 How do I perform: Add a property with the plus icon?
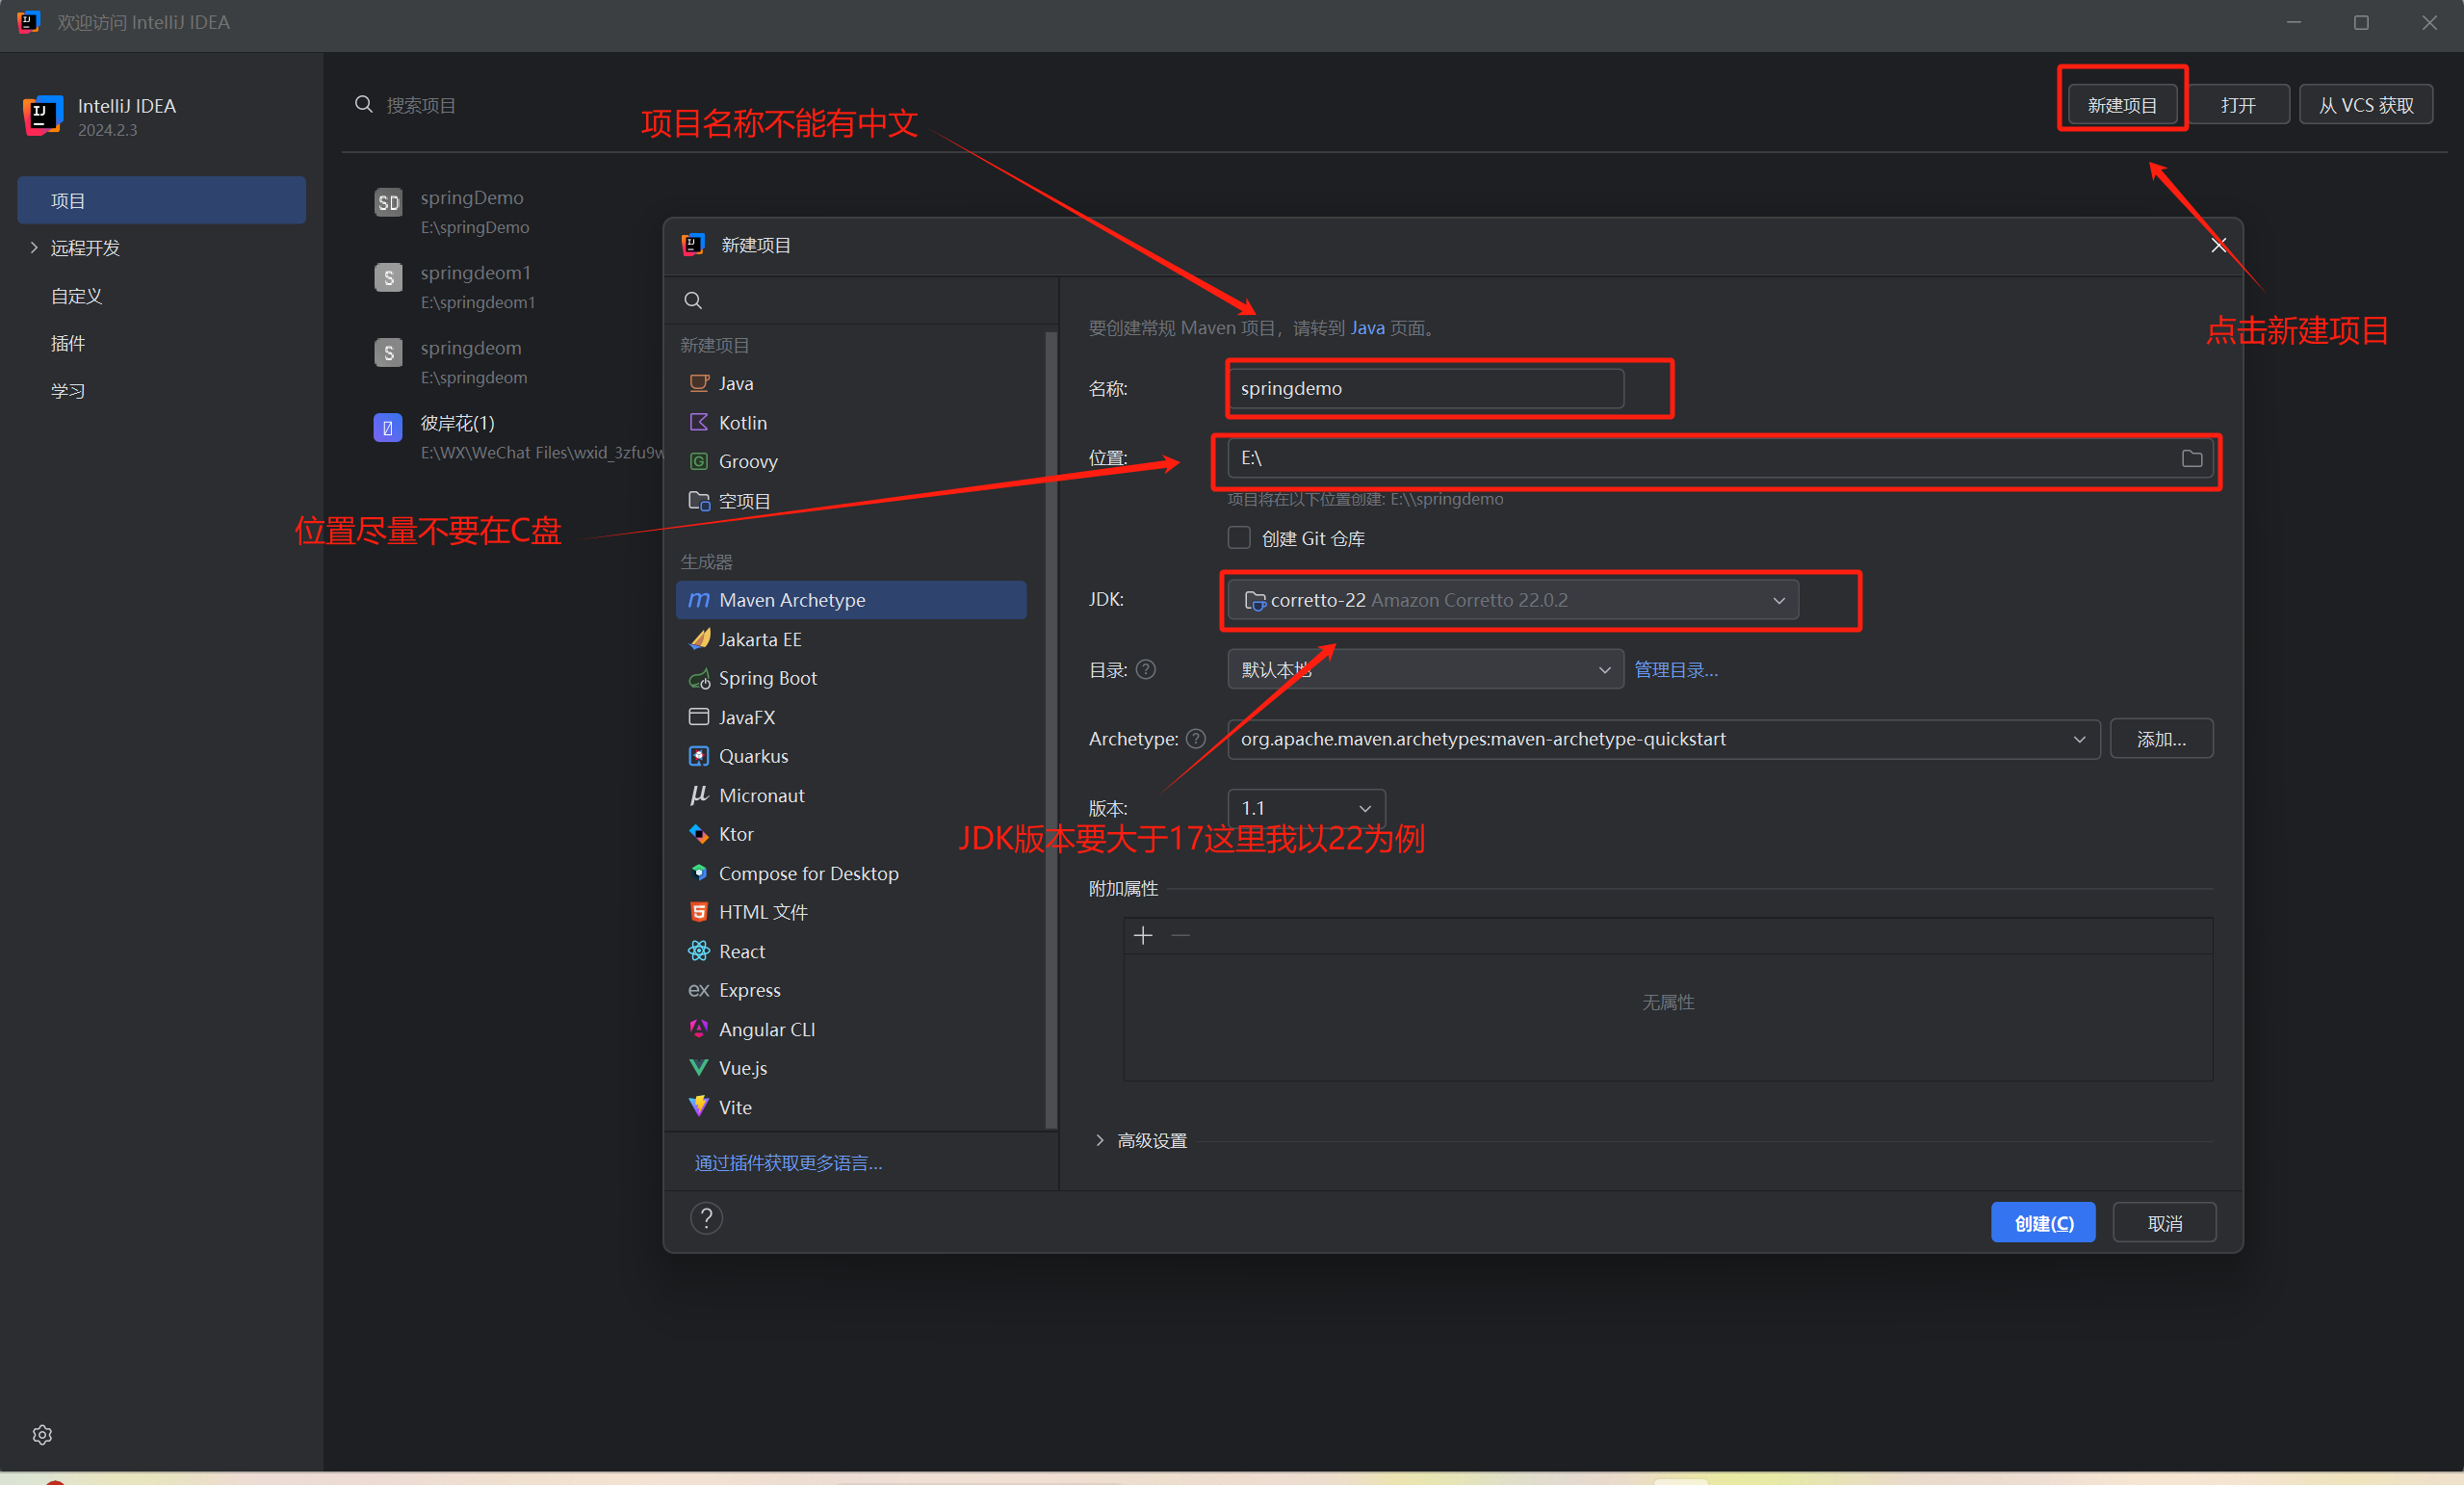coord(1143,936)
